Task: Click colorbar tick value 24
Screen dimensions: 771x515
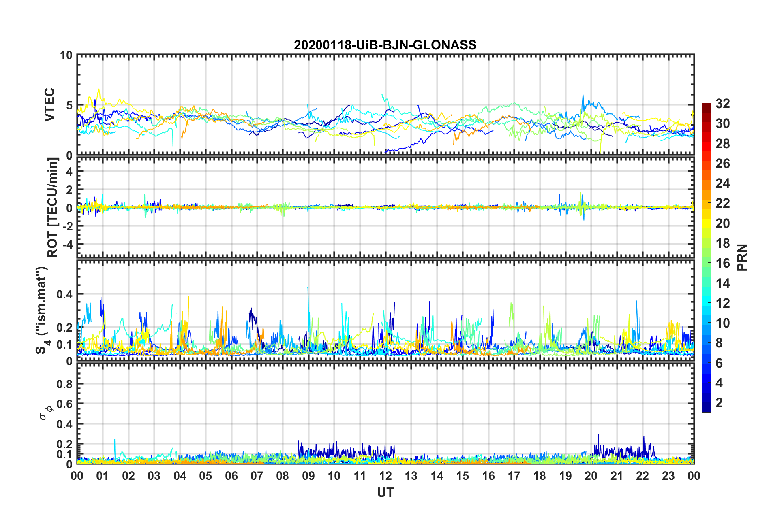Action: 722,183
